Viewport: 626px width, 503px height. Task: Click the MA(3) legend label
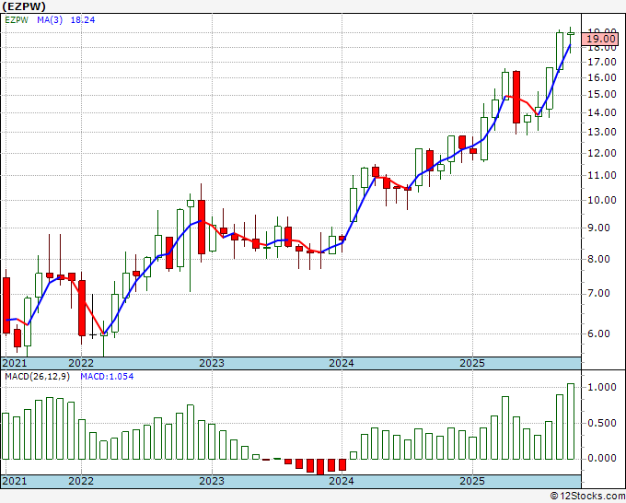(x=50, y=20)
